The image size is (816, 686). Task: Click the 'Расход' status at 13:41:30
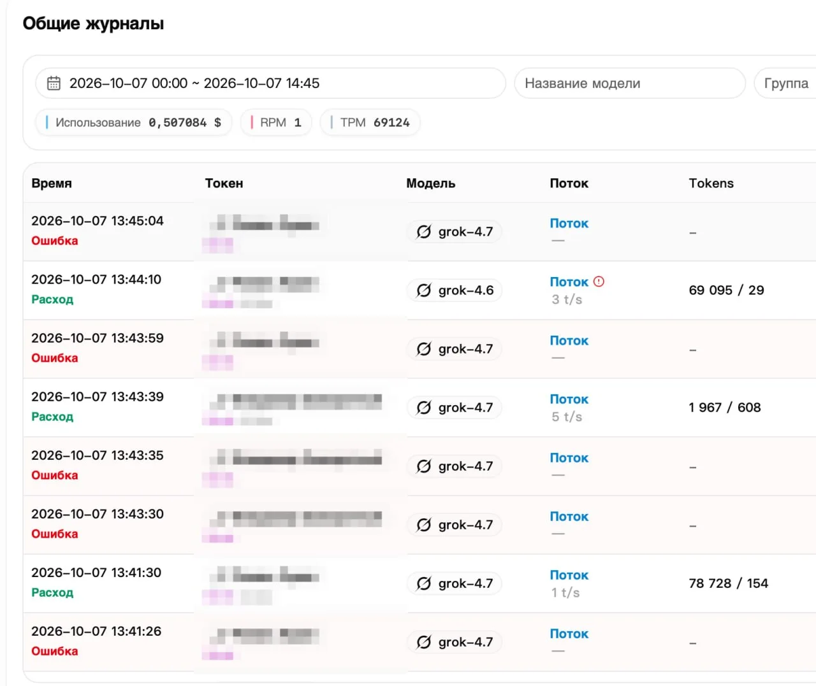[52, 592]
